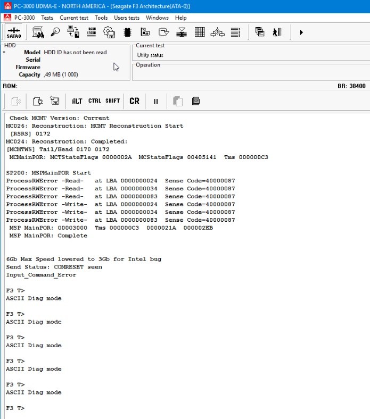The width and height of the screenshot is (370, 419).
Task: Collapse the HDD panel arrow
Action: 4,52
